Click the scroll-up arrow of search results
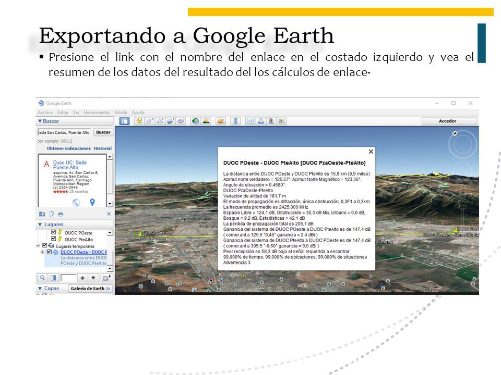Viewport: 501px width, 375px height. pos(110,157)
